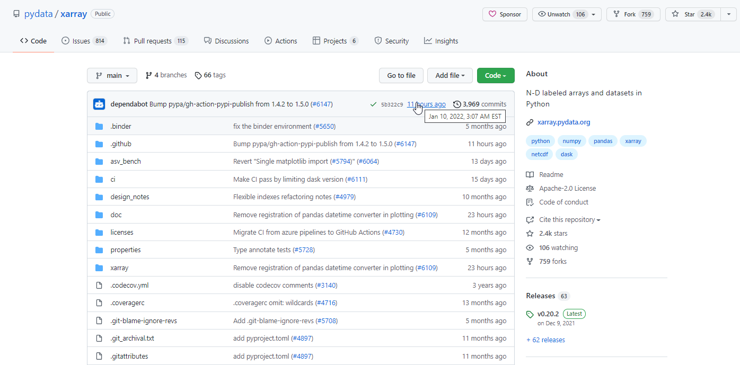Open the dependabot avatar icon
The image size is (740, 365).
click(x=99, y=104)
